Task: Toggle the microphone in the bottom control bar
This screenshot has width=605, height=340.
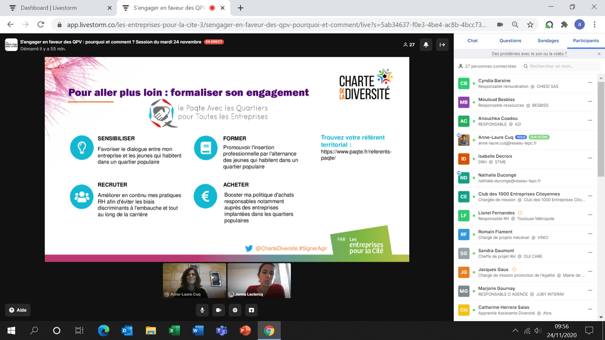Action: tap(202, 310)
